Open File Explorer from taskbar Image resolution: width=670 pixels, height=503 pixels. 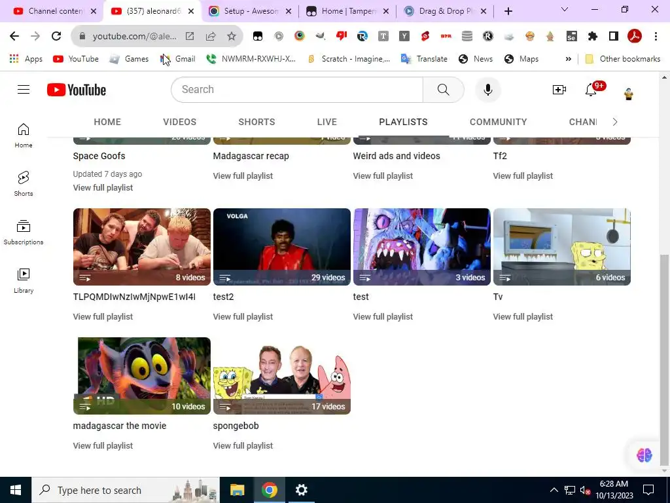coord(237,490)
